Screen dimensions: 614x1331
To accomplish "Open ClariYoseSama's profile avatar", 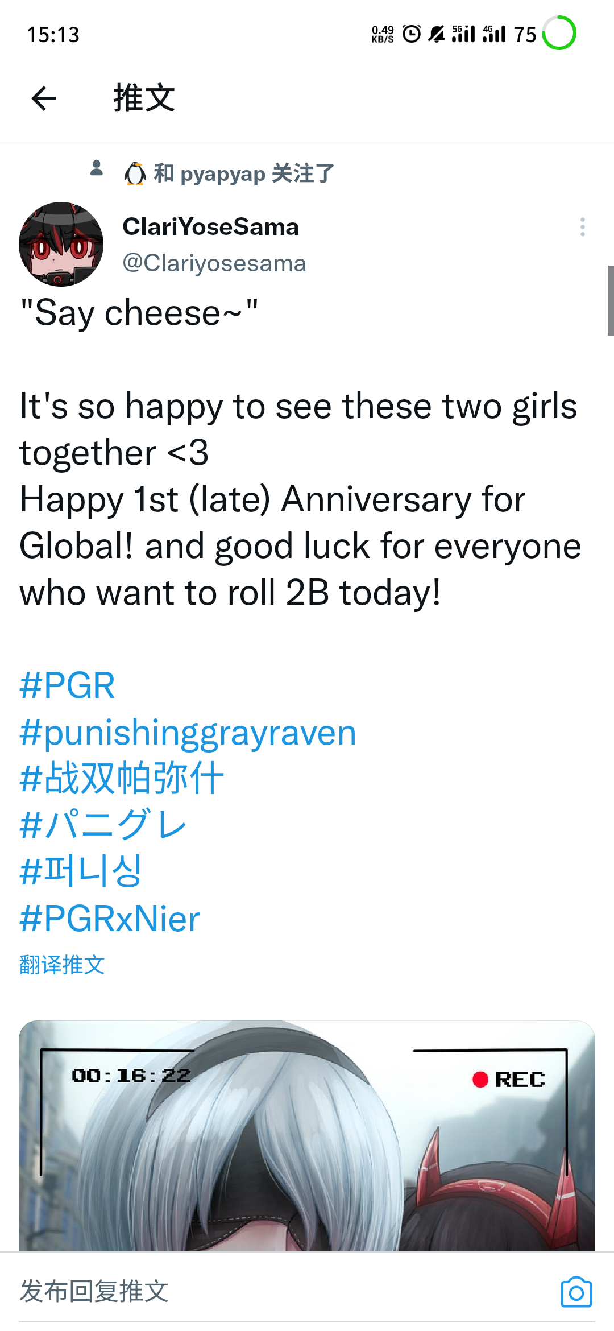I will (61, 244).
